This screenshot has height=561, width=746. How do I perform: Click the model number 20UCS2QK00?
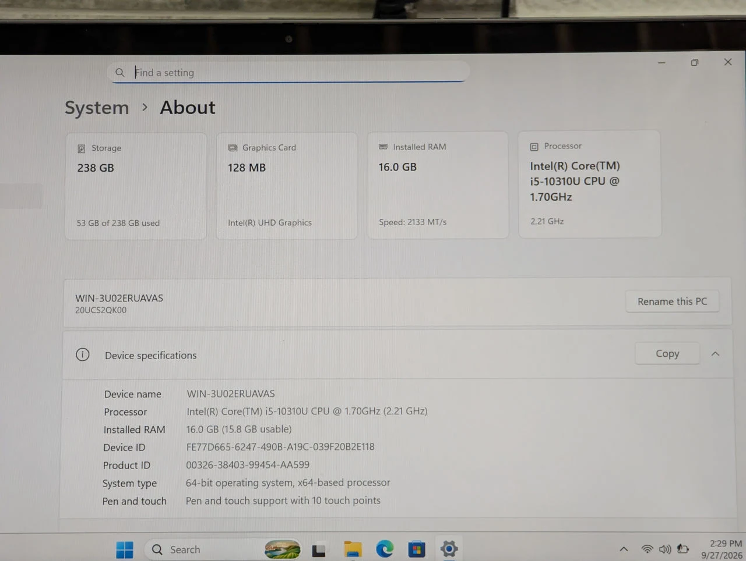point(101,310)
